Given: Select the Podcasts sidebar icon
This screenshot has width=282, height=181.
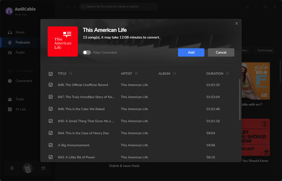Looking at the screenshot, I should 10,42.
